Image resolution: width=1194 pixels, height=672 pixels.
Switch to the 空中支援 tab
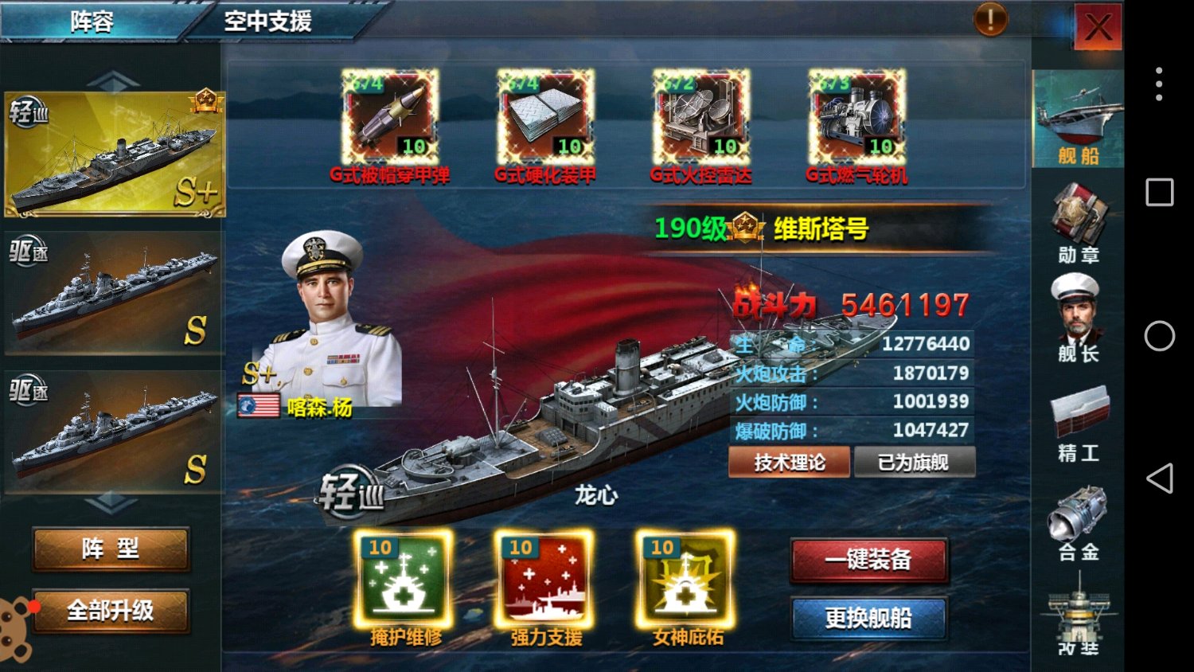coord(267,21)
